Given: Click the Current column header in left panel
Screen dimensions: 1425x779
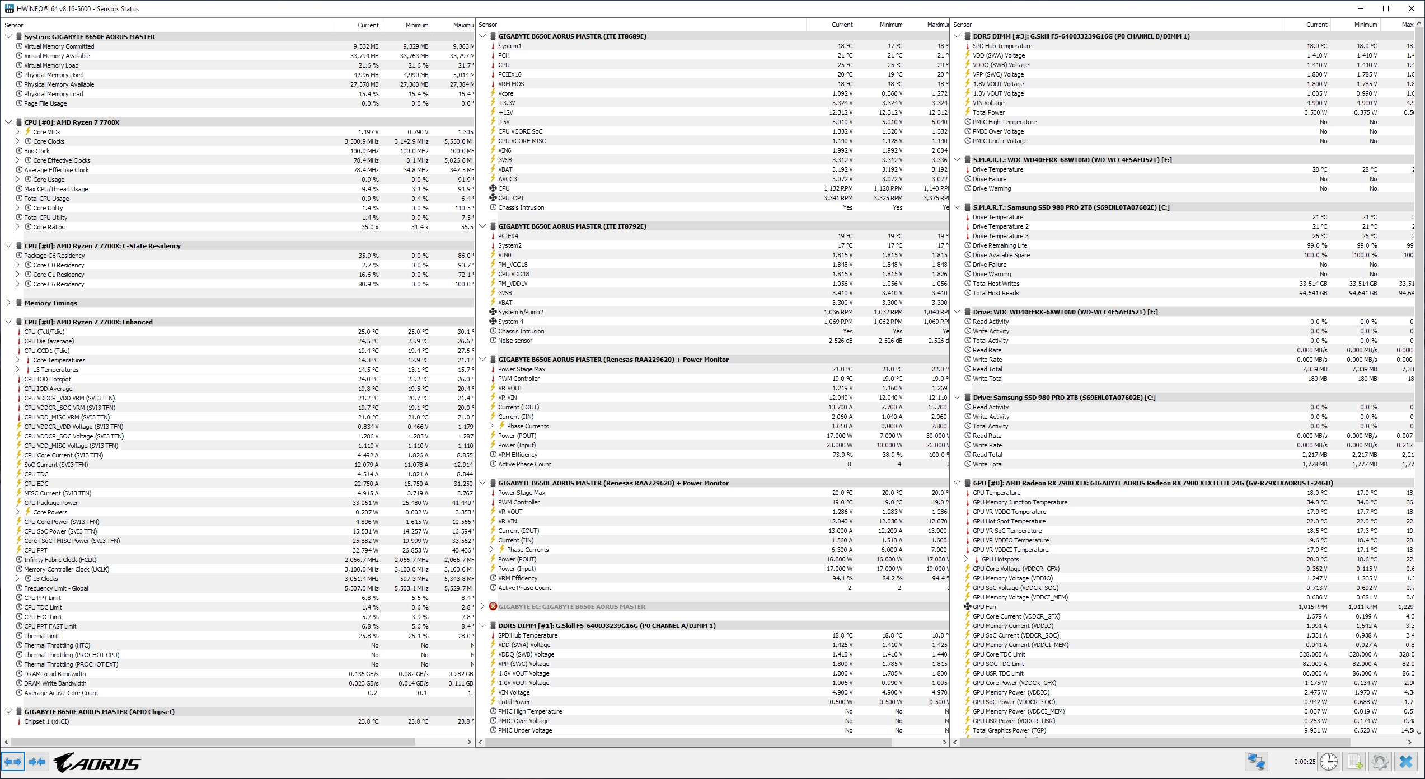Looking at the screenshot, I should [x=368, y=25].
